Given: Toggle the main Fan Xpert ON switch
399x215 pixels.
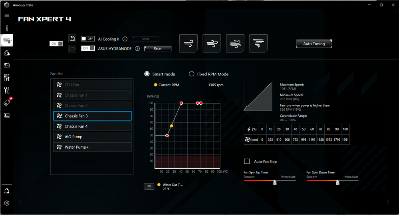Looking at the screenshot, I should coord(56,44).
